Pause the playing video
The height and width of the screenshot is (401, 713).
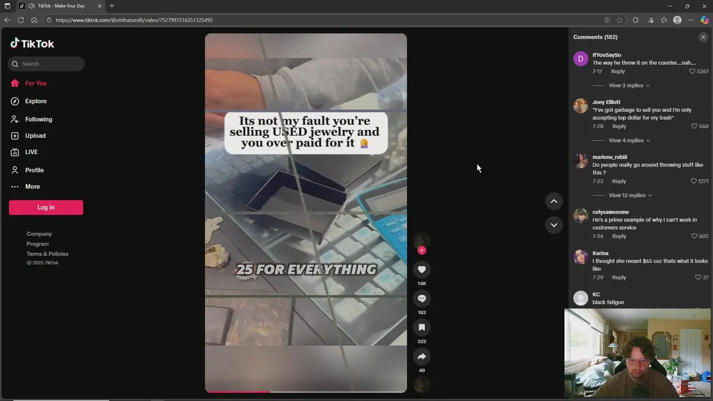click(306, 213)
